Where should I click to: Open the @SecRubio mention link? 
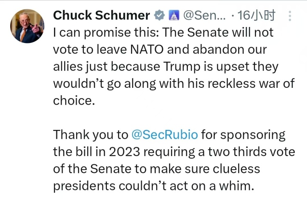coord(165,134)
